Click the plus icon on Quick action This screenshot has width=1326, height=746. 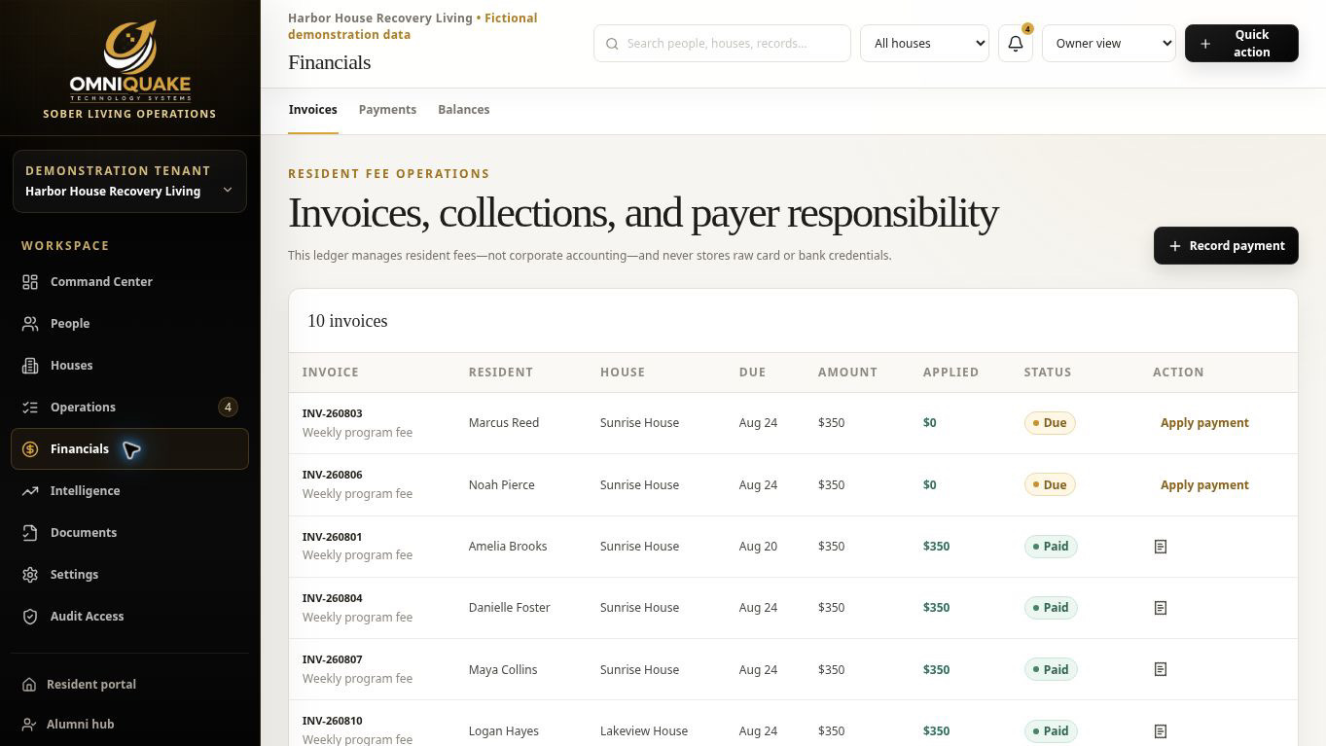[x=1205, y=44]
